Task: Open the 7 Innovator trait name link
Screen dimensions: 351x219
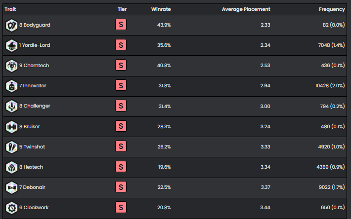Action: click(x=33, y=86)
